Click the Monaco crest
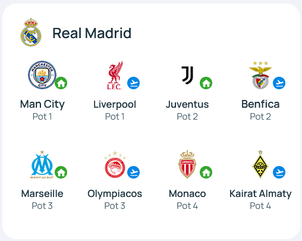 (187, 164)
